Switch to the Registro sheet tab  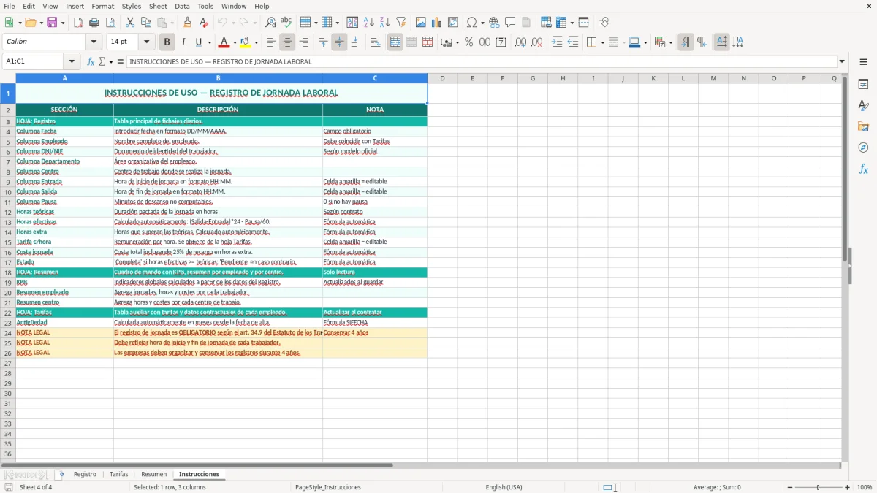85,475
